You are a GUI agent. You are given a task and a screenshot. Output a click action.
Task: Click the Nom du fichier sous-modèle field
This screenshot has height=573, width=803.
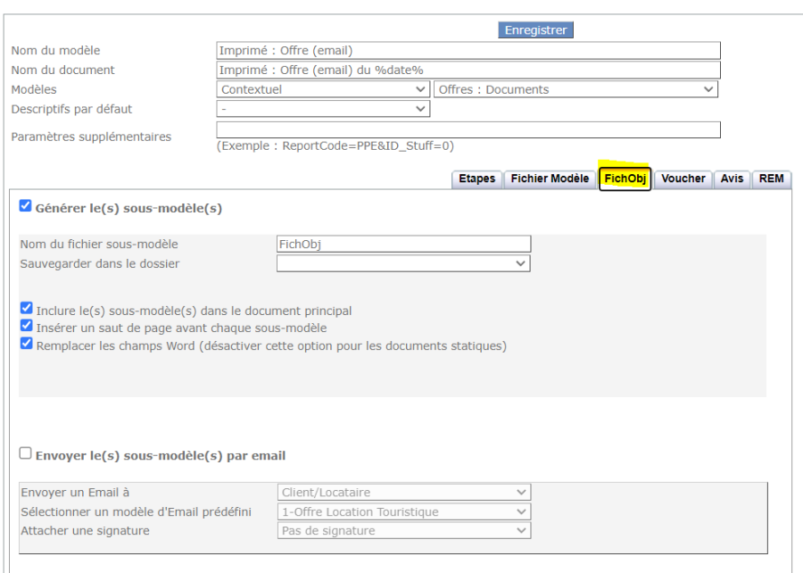[403, 245]
